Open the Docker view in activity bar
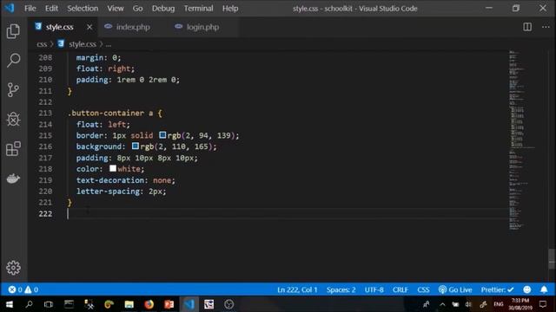 [13, 179]
